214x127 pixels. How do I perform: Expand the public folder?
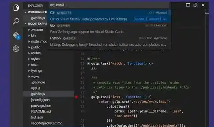29,47
